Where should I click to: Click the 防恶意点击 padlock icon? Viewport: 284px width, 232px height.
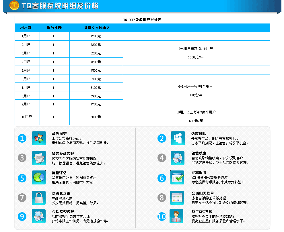coord(39,198)
